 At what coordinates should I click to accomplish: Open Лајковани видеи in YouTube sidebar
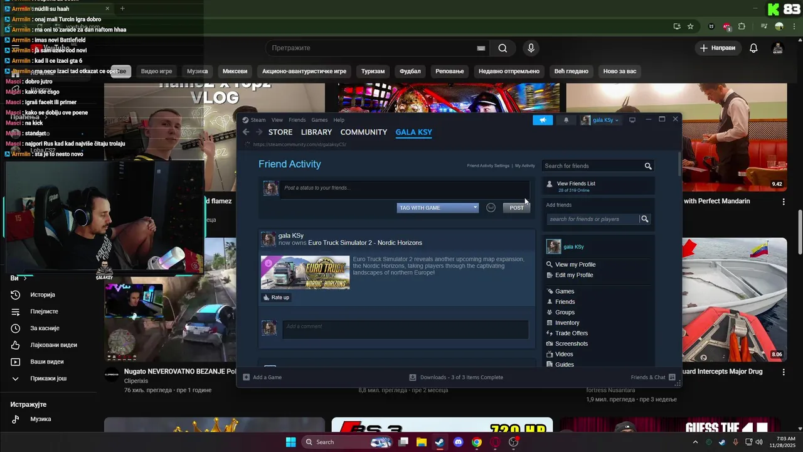coord(53,345)
